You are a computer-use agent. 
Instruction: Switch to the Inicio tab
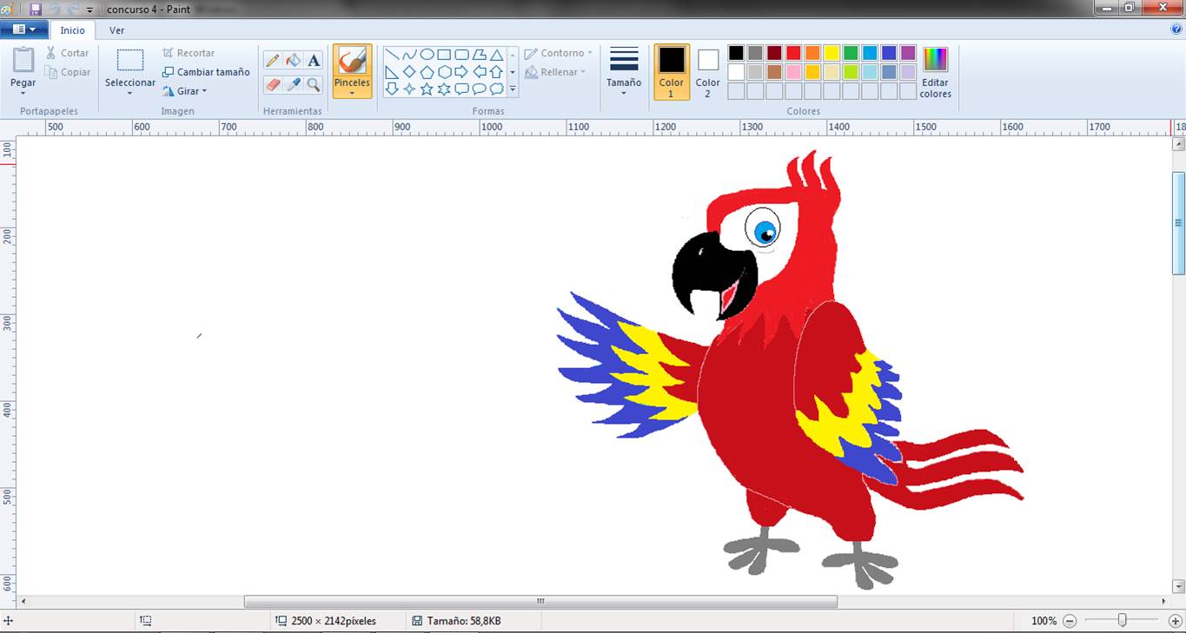coord(72,30)
